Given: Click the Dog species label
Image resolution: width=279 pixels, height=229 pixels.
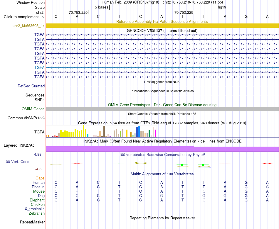Looking at the screenshot, I should [41, 196].
